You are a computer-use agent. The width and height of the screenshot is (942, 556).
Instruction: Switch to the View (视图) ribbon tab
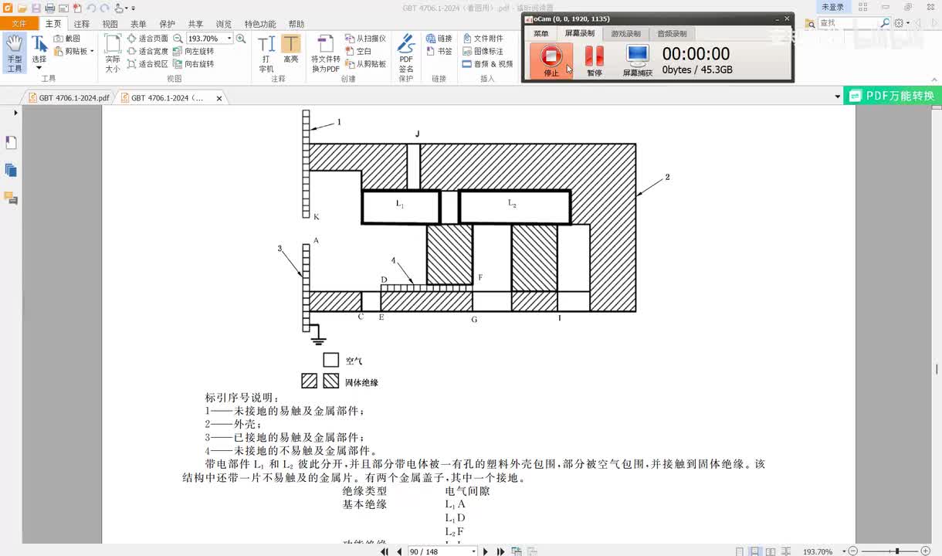[x=110, y=24]
